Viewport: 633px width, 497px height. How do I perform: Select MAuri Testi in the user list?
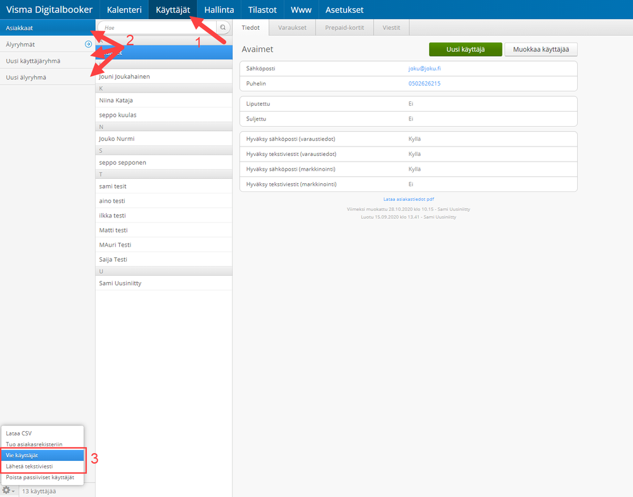point(164,245)
